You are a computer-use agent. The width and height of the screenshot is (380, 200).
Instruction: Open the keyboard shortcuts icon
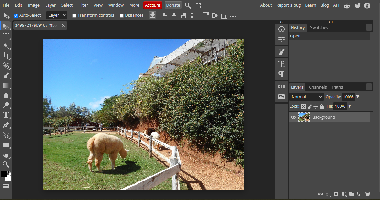pos(6,186)
